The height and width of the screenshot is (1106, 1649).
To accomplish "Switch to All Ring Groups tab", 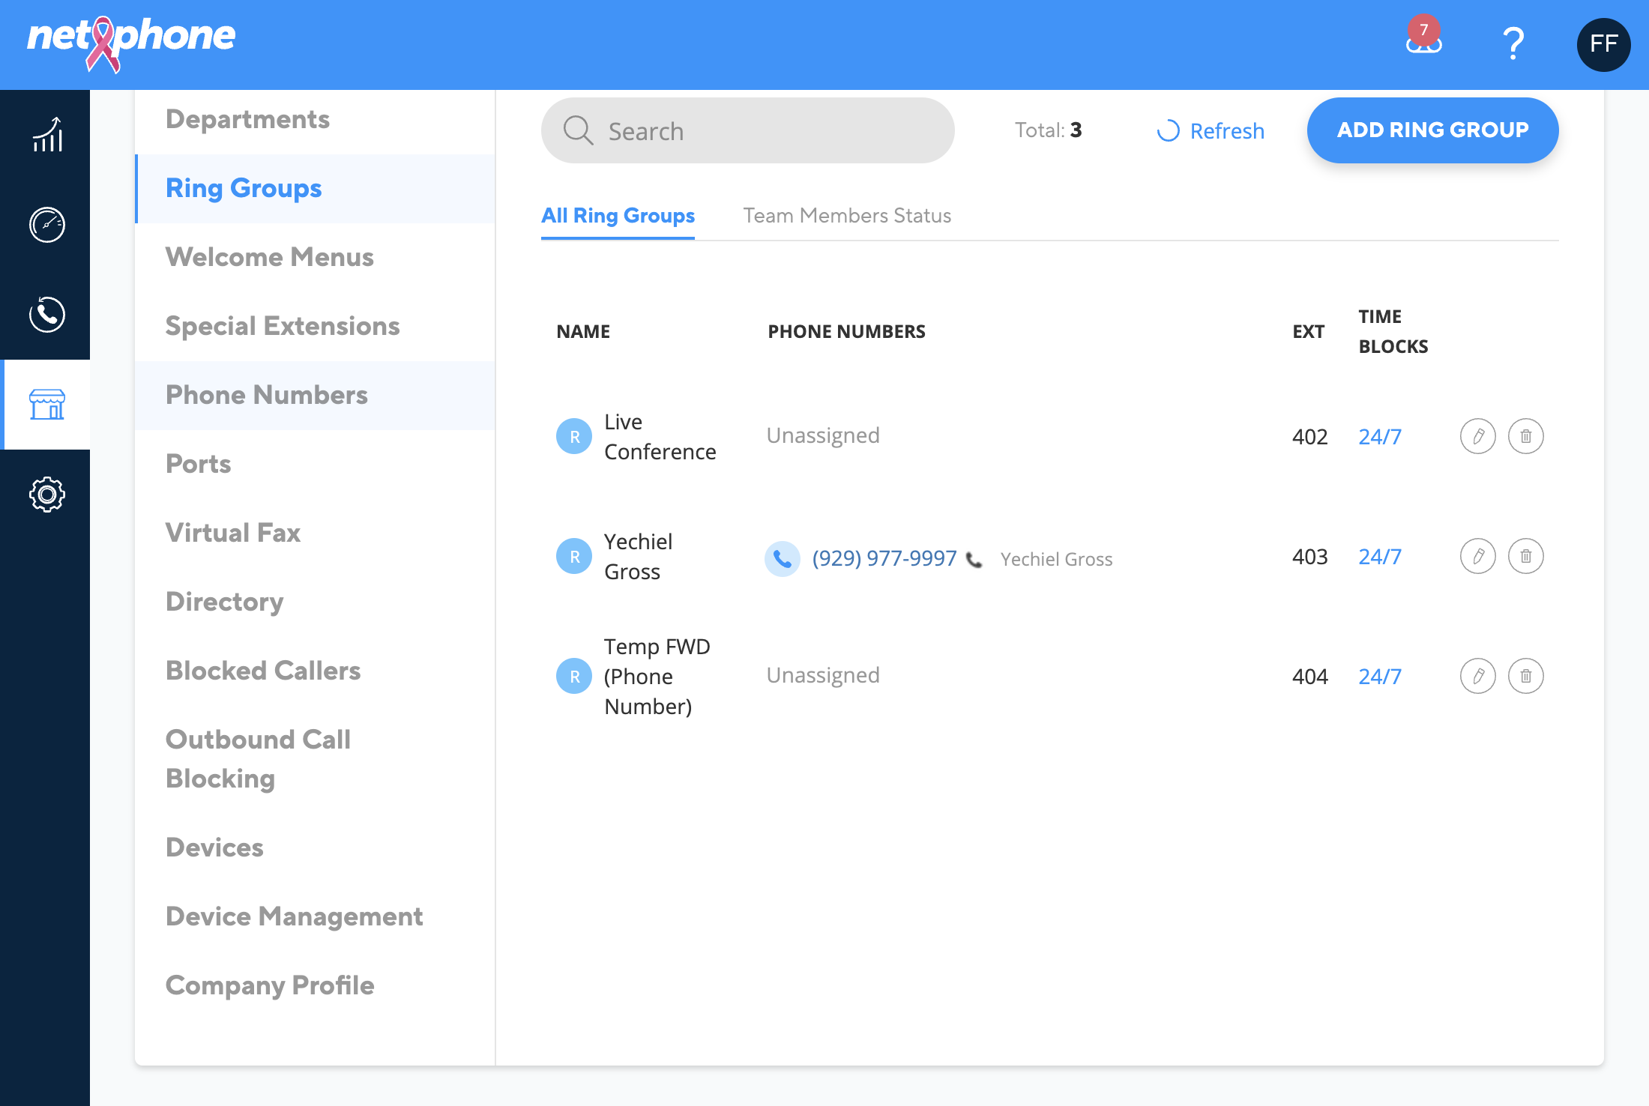I will (618, 216).
